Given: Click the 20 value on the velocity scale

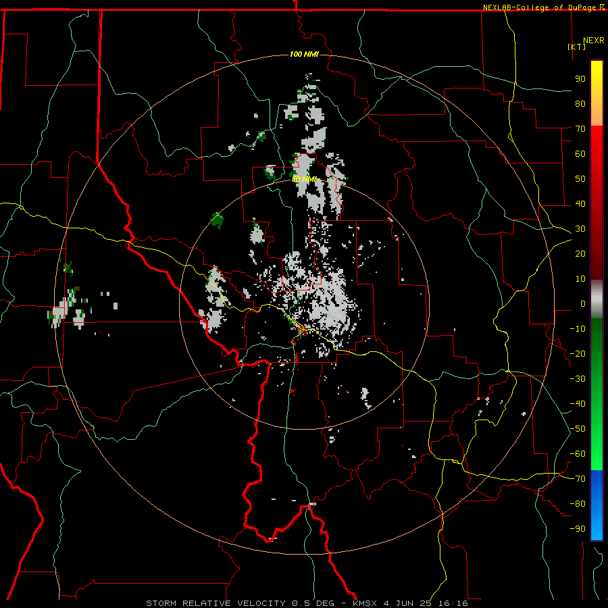Looking at the screenshot, I should click(x=580, y=253).
